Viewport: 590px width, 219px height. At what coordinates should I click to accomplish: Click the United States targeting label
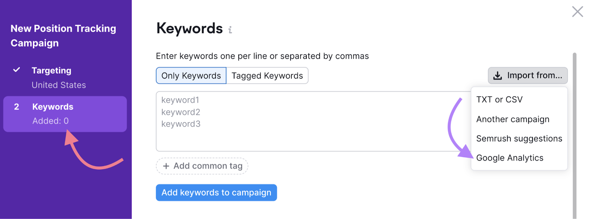click(59, 85)
